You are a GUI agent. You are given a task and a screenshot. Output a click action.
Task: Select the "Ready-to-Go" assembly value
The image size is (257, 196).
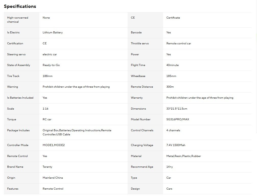point(51,65)
